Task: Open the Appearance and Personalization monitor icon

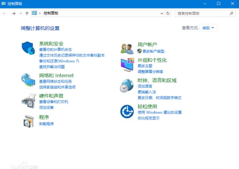Action: point(127,65)
